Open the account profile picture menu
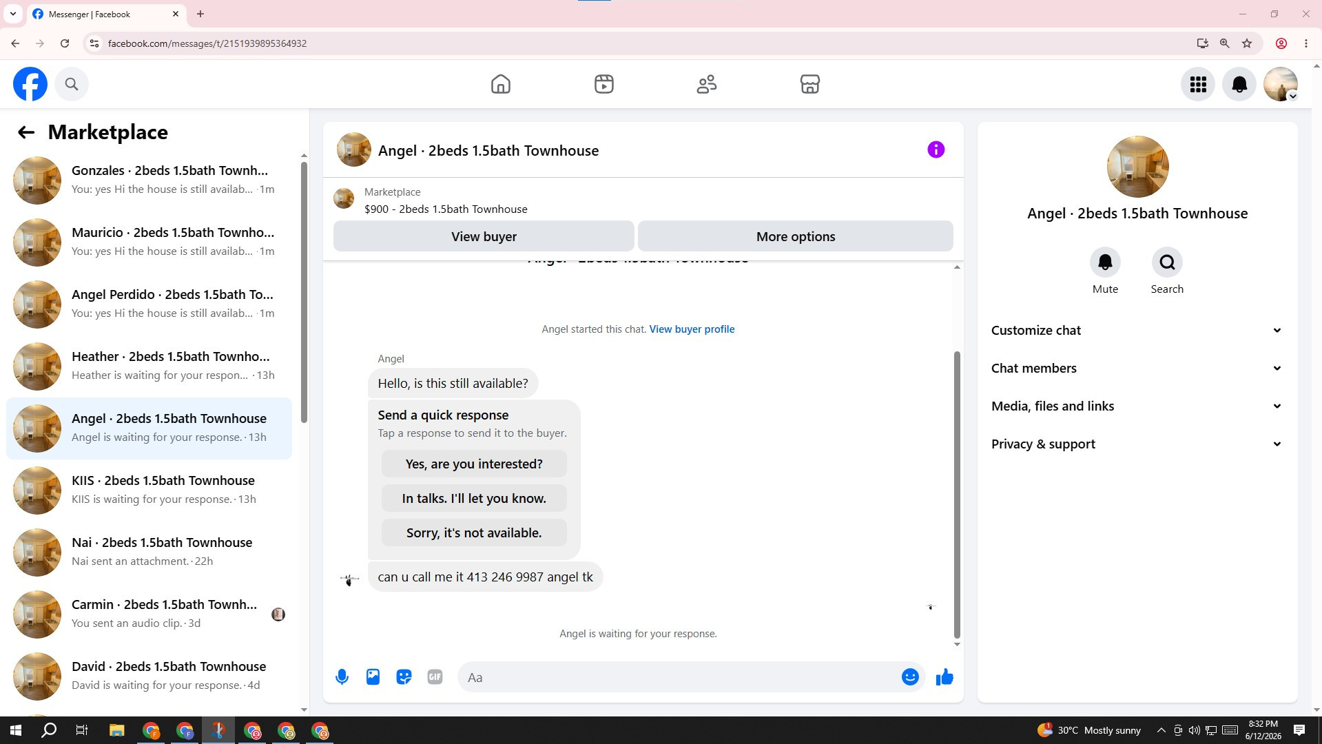 click(x=1281, y=84)
